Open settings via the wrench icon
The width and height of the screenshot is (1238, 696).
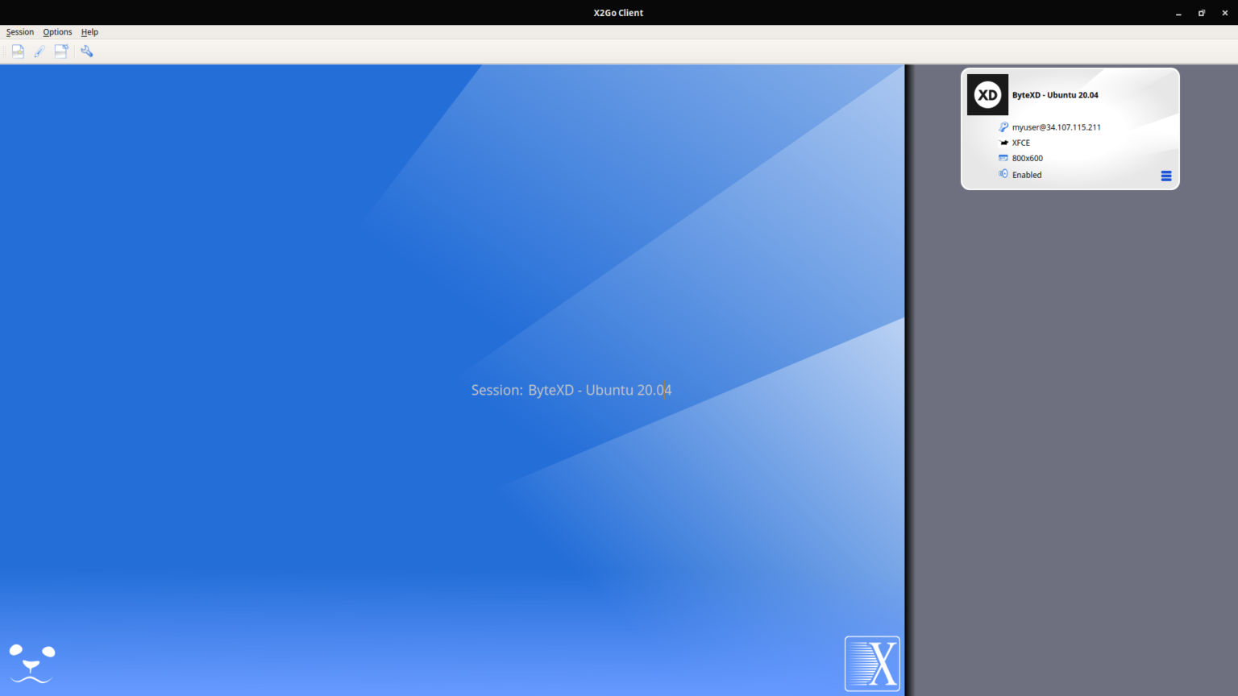pyautogui.click(x=87, y=51)
